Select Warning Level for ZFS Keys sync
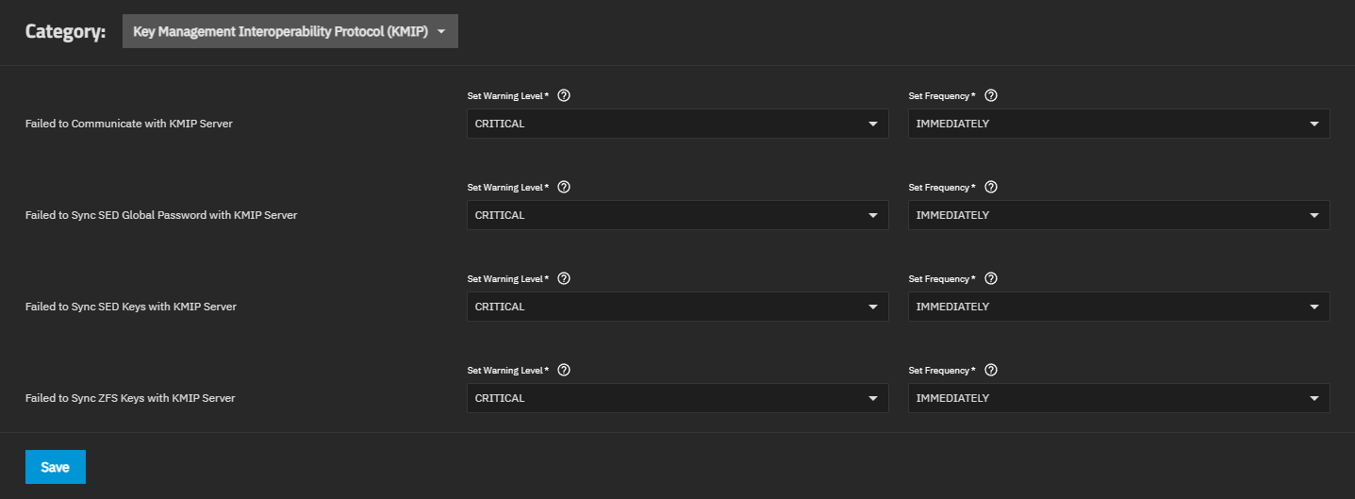The image size is (1355, 499). click(x=677, y=398)
